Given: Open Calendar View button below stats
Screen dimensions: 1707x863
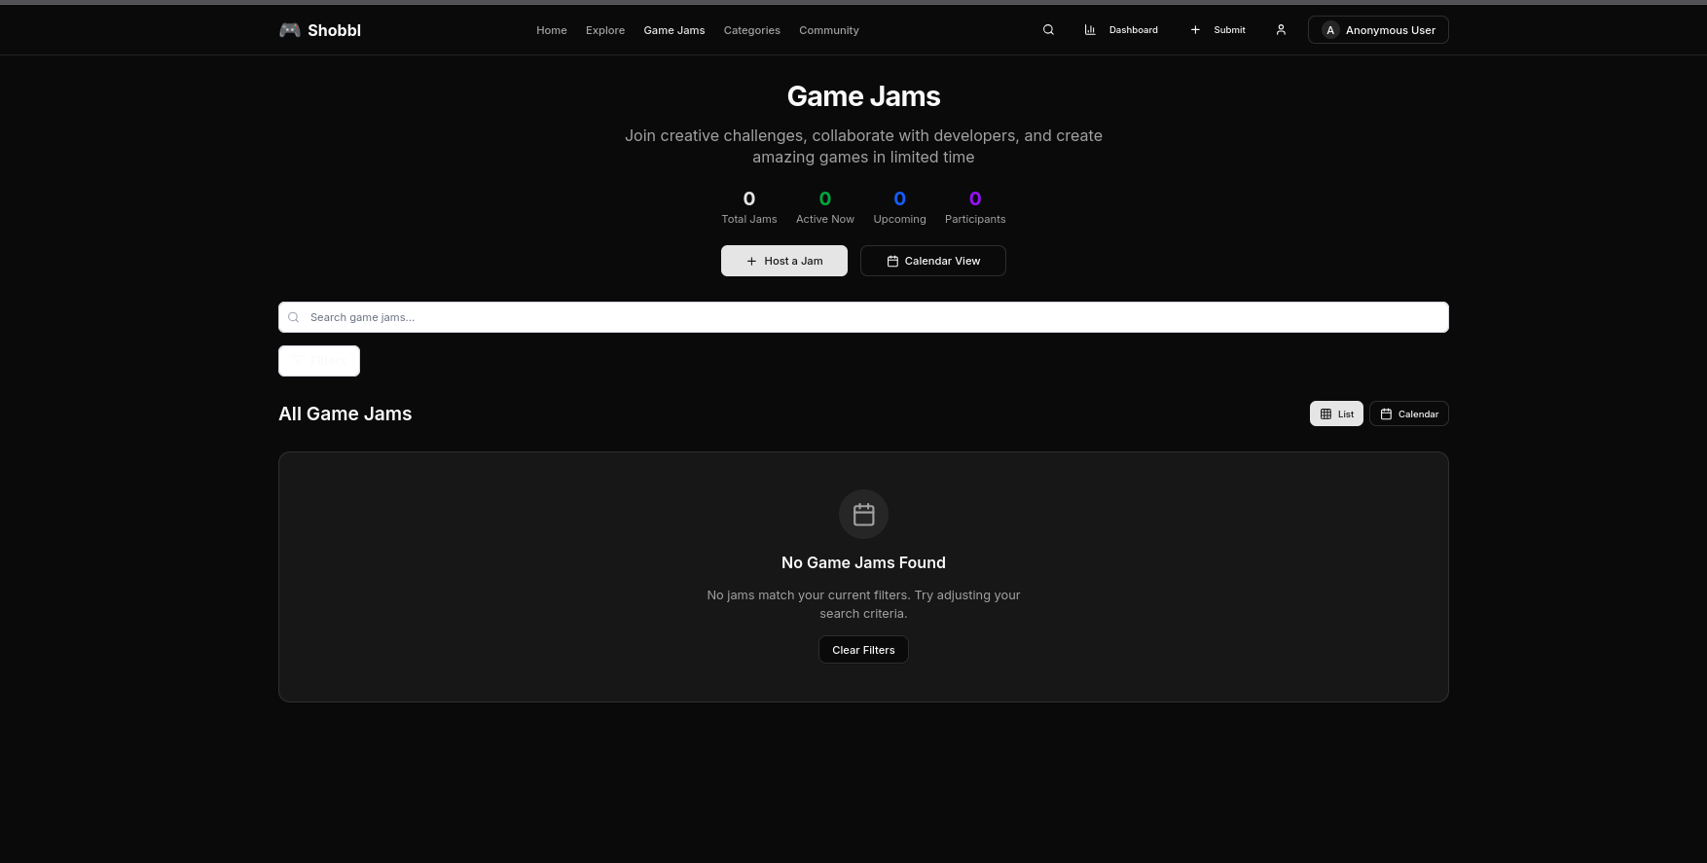Looking at the screenshot, I should [x=932, y=261].
